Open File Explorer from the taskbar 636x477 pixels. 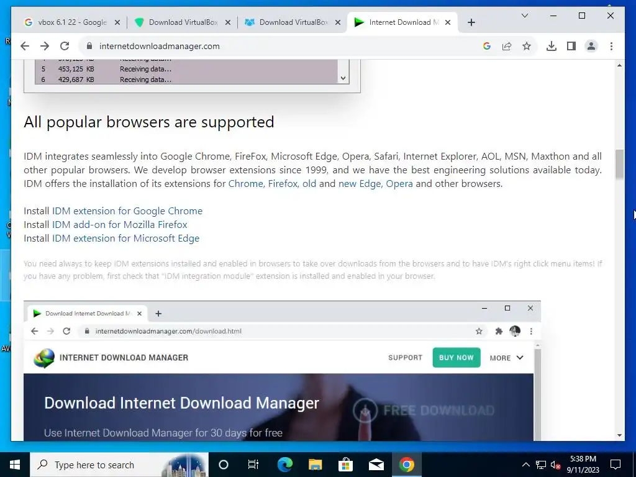(315, 465)
